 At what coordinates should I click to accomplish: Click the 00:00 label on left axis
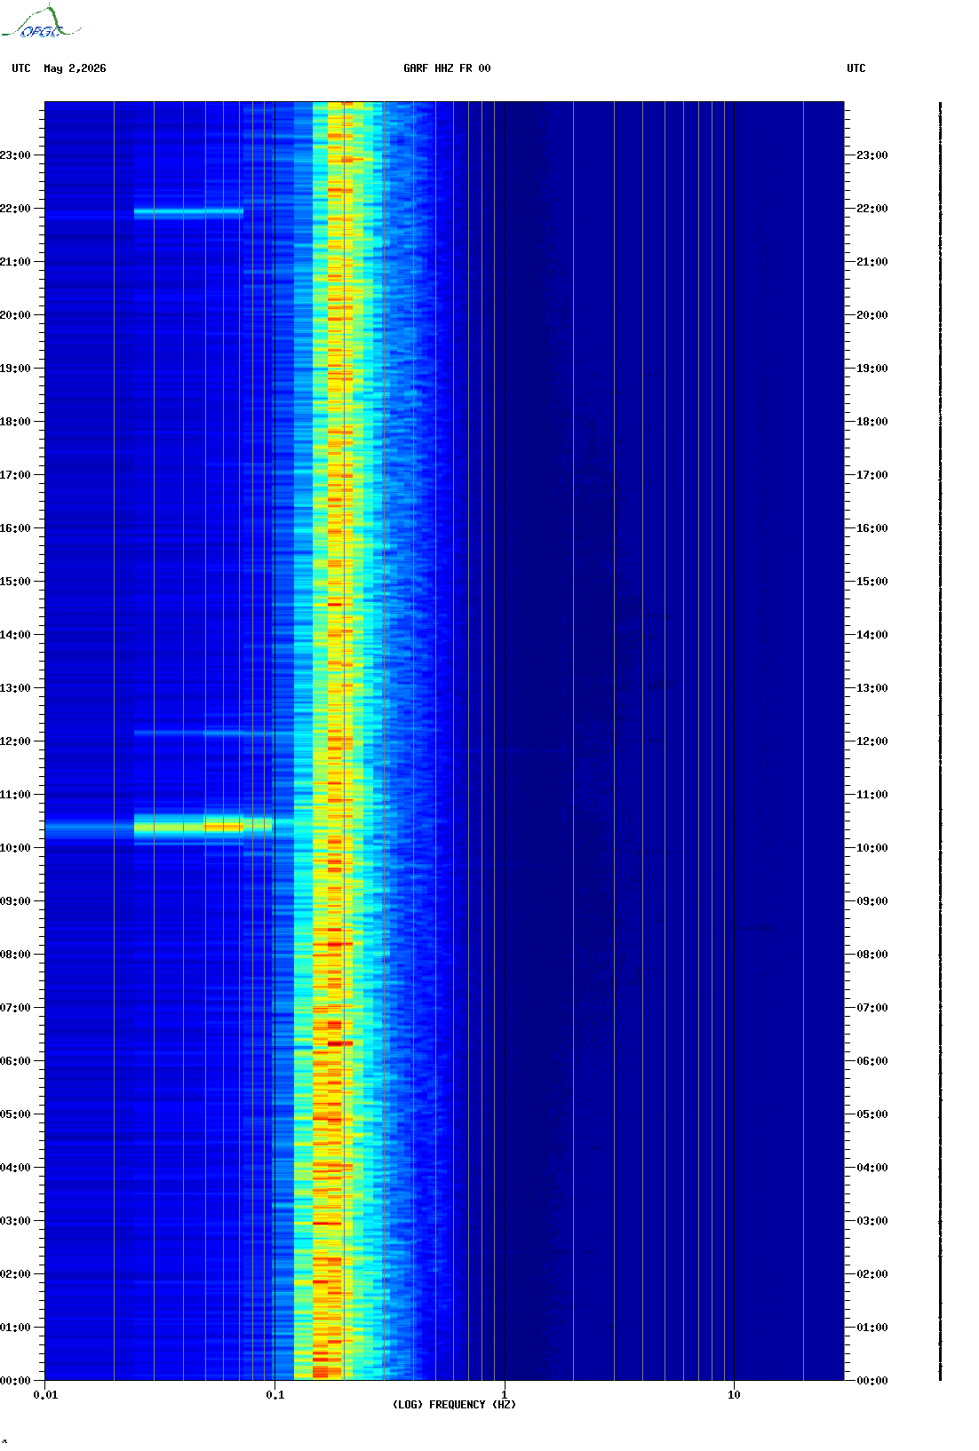pos(15,1381)
